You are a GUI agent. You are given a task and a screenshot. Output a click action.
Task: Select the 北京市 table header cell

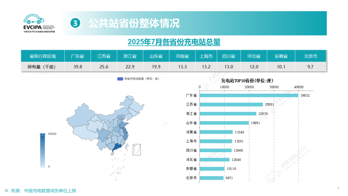point(311,56)
